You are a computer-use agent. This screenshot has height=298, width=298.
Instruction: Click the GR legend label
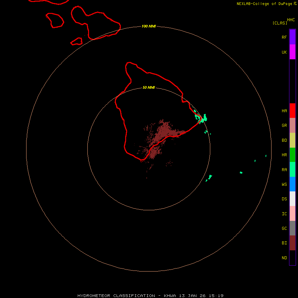(x=284, y=125)
